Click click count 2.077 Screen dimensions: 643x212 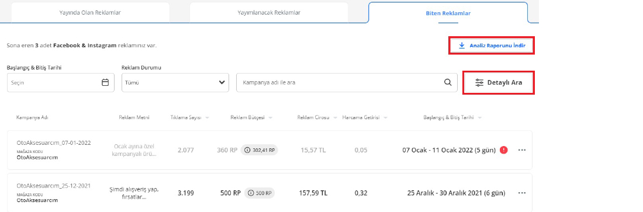click(186, 150)
